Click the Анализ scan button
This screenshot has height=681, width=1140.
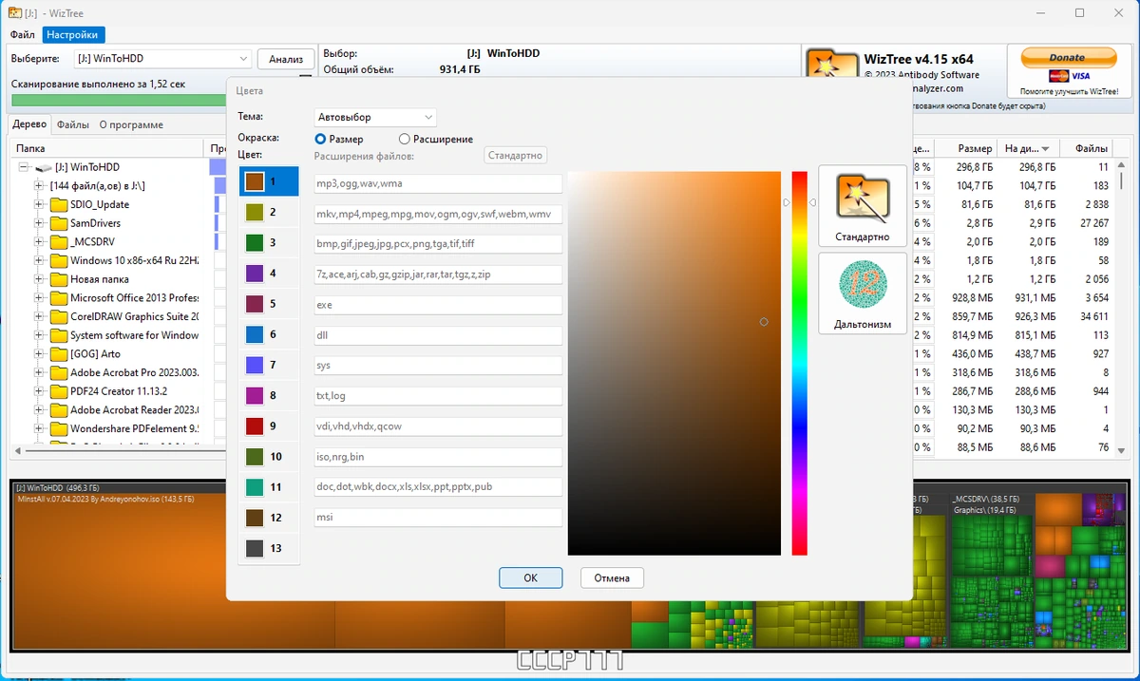click(x=286, y=59)
